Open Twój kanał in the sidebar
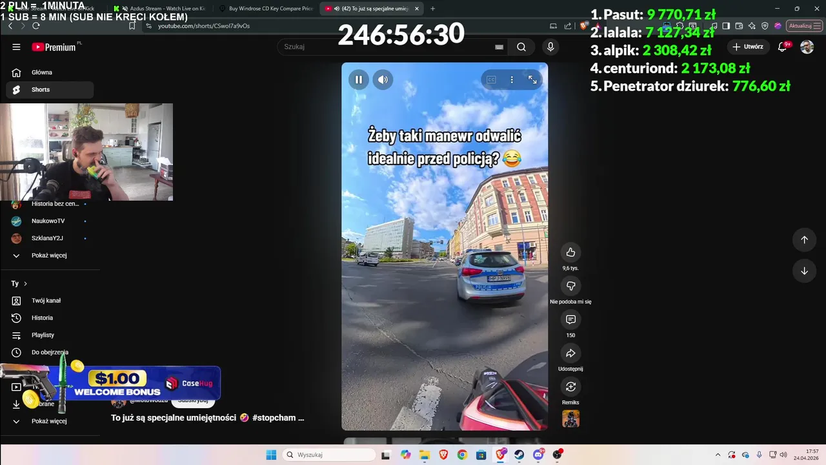Screen dimensions: 826x465 point(50,300)
